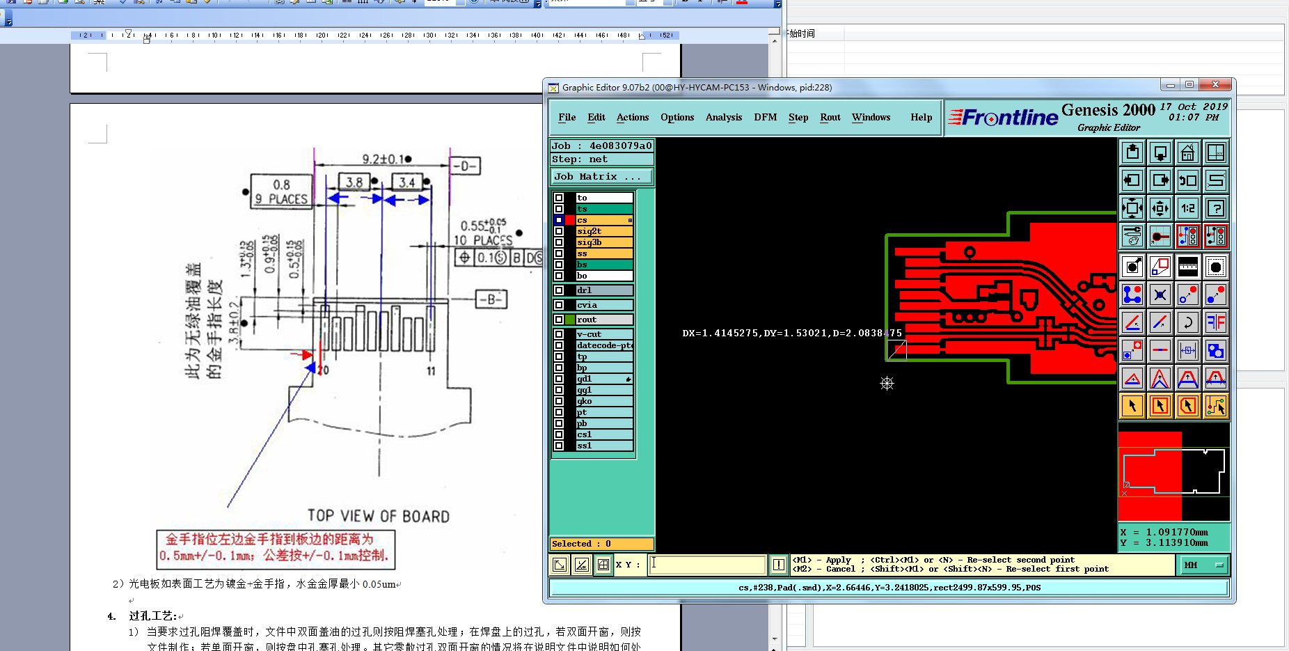Select the 'ss1' layer name
The image size is (1289, 651).
604,446
